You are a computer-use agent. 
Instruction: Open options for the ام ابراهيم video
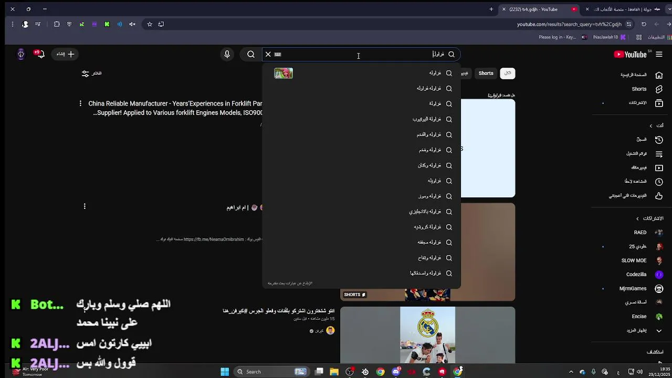click(85, 206)
